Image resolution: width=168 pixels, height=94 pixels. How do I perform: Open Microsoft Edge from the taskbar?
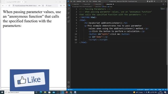pos(41,92)
